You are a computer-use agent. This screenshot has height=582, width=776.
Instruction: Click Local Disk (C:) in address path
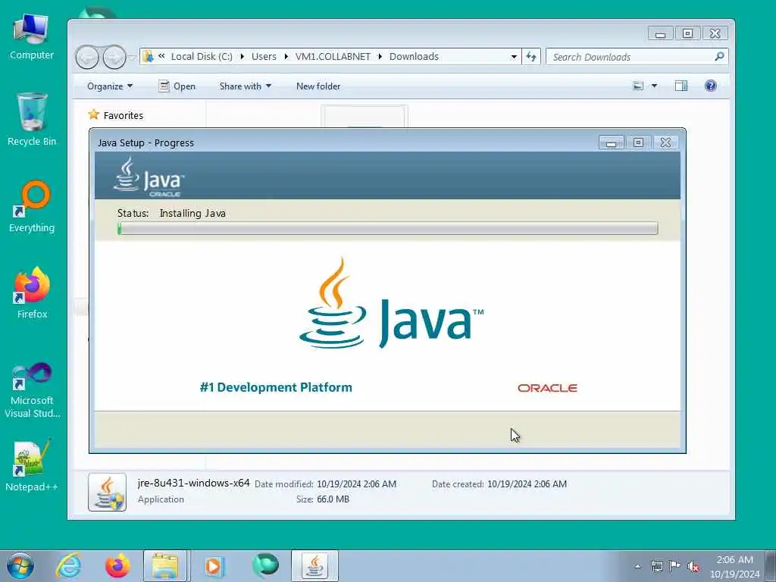202,56
